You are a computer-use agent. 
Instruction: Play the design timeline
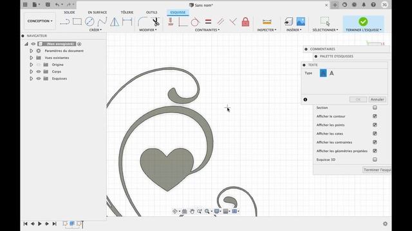40,224
